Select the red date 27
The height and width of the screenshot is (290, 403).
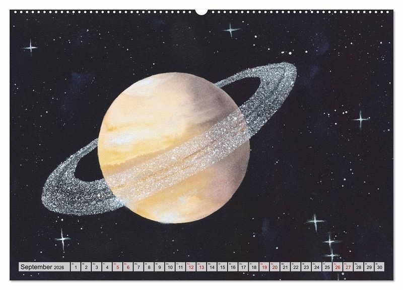[348, 267]
